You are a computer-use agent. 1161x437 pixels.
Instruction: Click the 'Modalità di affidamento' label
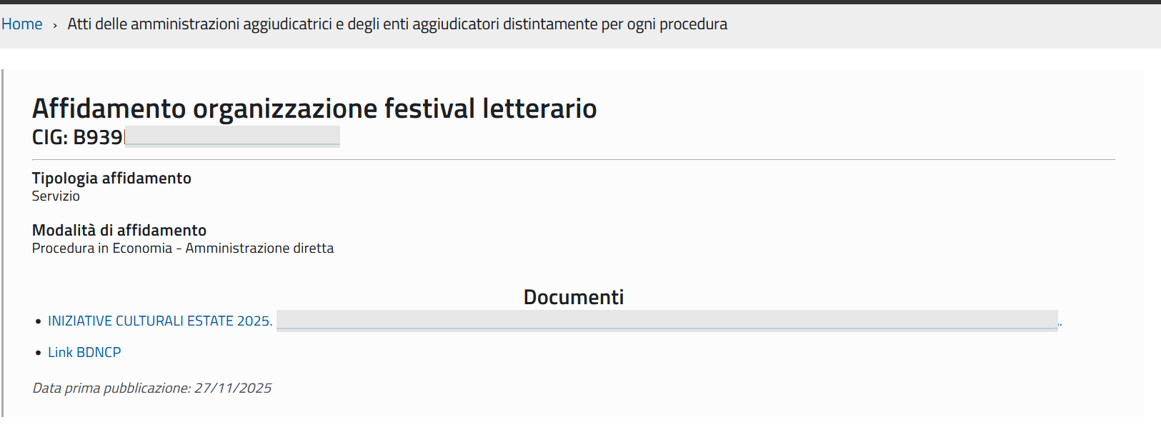click(x=119, y=231)
